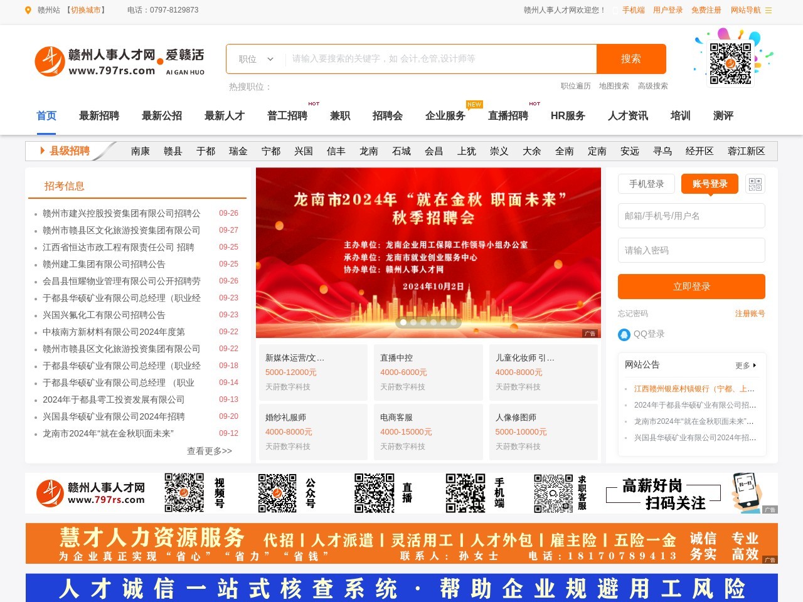Click the location pin icon beside 赣州站

[28, 10]
